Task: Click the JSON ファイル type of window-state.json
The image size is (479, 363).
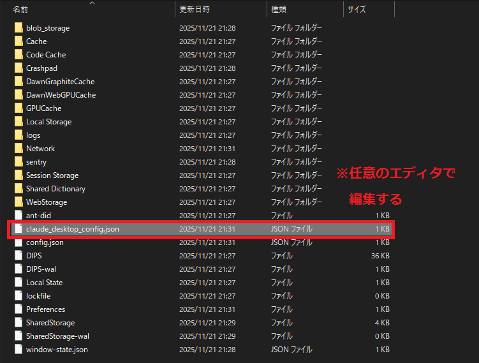Action: pos(291,349)
